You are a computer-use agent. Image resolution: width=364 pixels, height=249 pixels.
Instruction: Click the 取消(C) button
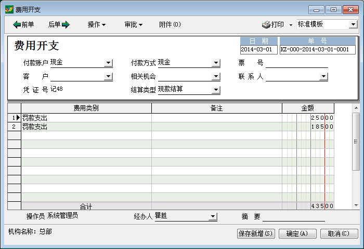(x=339, y=233)
